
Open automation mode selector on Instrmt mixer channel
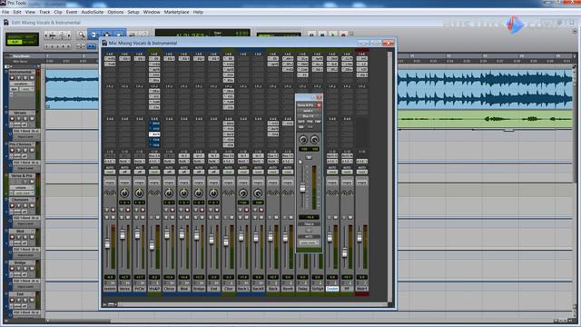(110, 172)
